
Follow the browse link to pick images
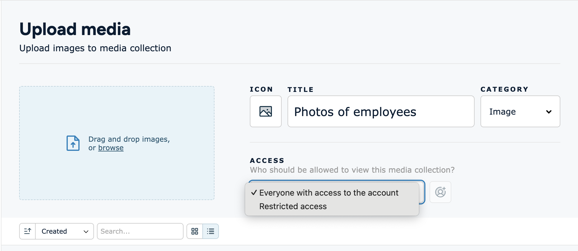(x=111, y=148)
